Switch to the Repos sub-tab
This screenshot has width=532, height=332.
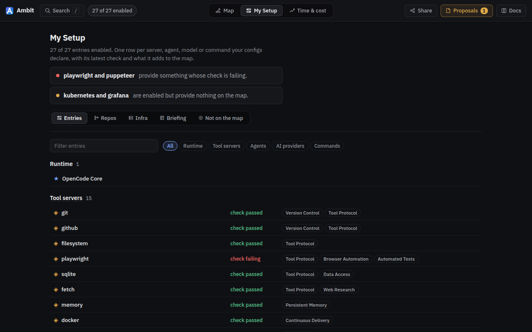(105, 118)
